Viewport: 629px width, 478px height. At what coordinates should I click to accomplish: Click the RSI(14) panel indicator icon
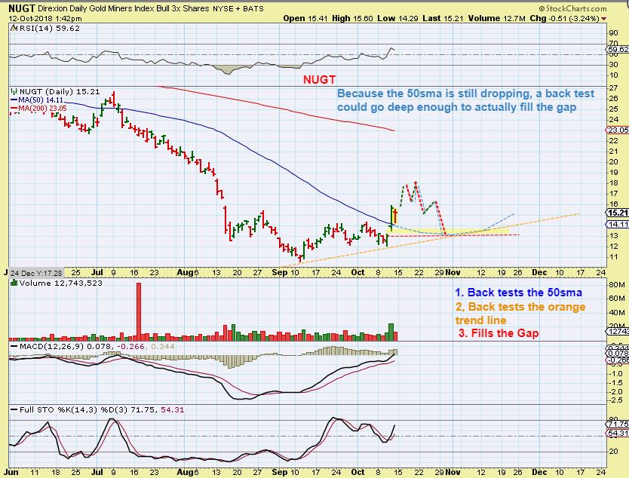click(14, 28)
